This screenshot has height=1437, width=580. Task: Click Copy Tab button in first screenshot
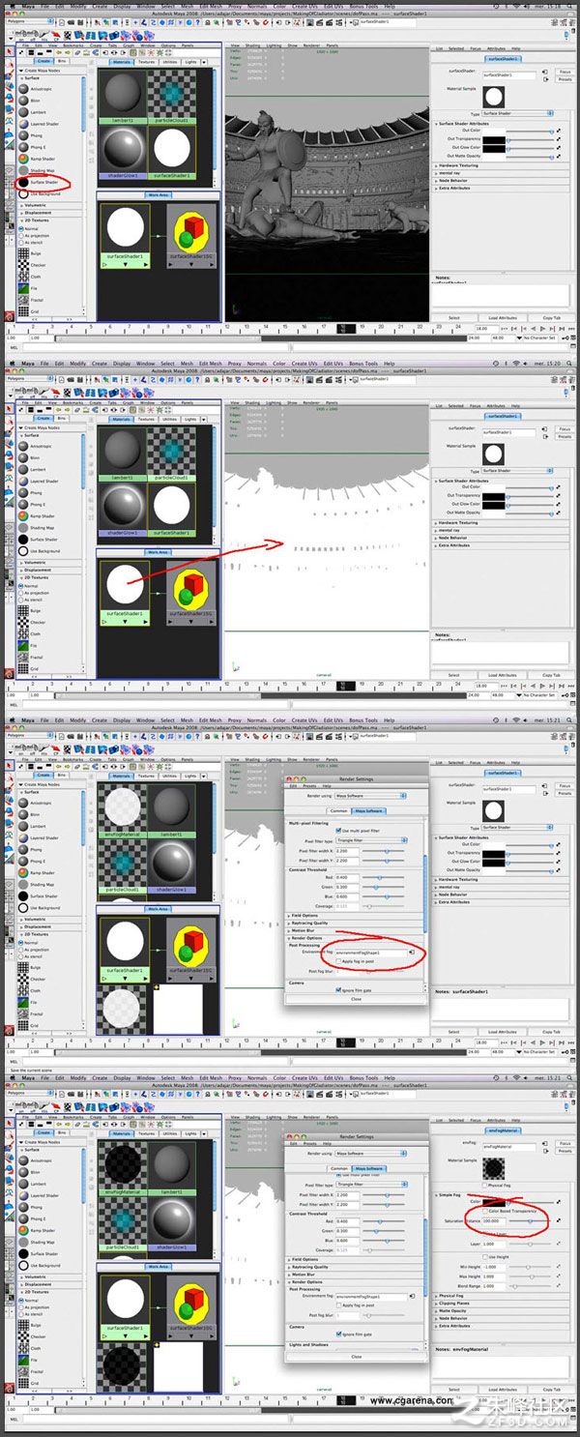(551, 317)
